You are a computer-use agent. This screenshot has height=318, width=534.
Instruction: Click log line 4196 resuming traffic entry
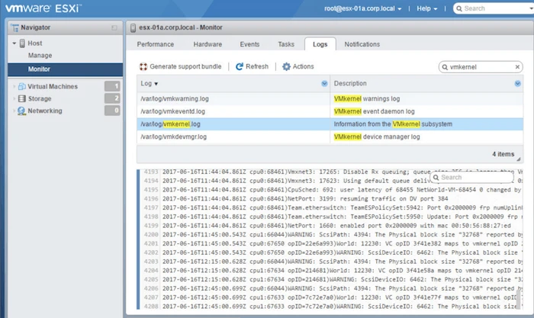tap(305, 199)
